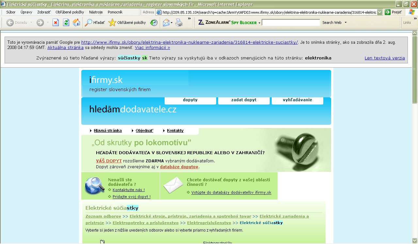The image size is (418, 244).
Task: Open the Objednať link
Action: [144, 131]
